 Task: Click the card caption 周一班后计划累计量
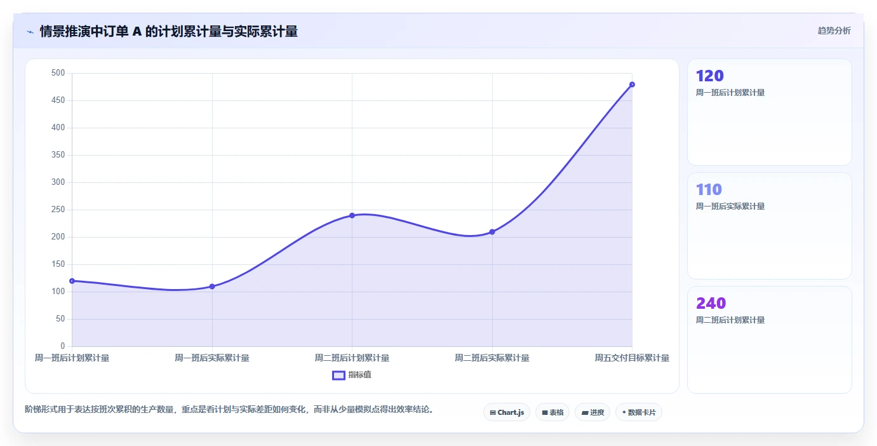click(730, 93)
